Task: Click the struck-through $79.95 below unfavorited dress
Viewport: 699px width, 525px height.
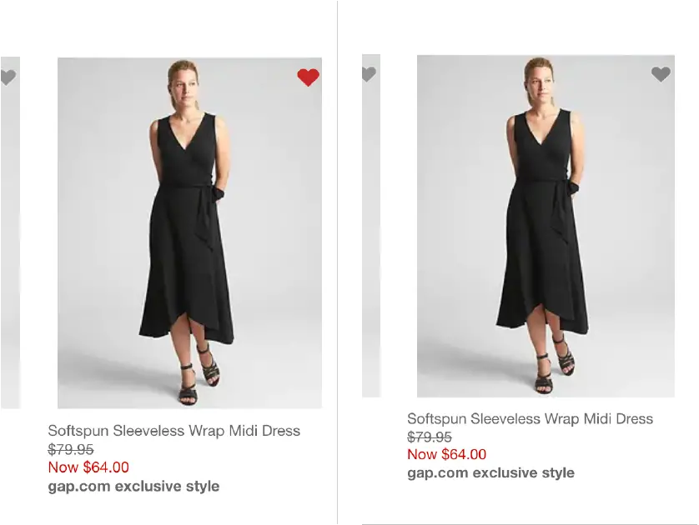Action: 430,437
